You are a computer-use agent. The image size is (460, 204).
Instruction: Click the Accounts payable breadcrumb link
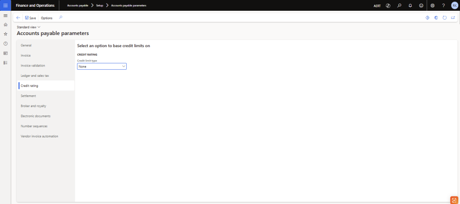[x=78, y=5]
